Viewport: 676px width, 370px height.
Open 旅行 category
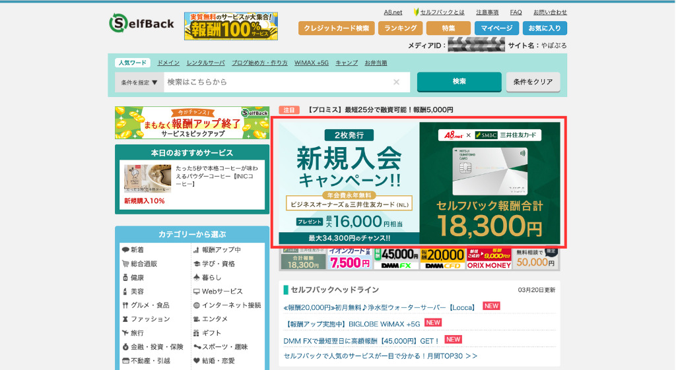coord(133,333)
